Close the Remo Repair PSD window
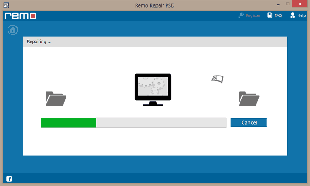The width and height of the screenshot is (310, 186). click(300, 4)
